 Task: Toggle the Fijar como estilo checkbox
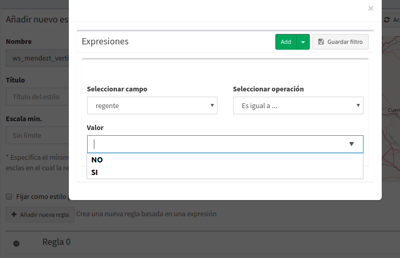point(9,197)
